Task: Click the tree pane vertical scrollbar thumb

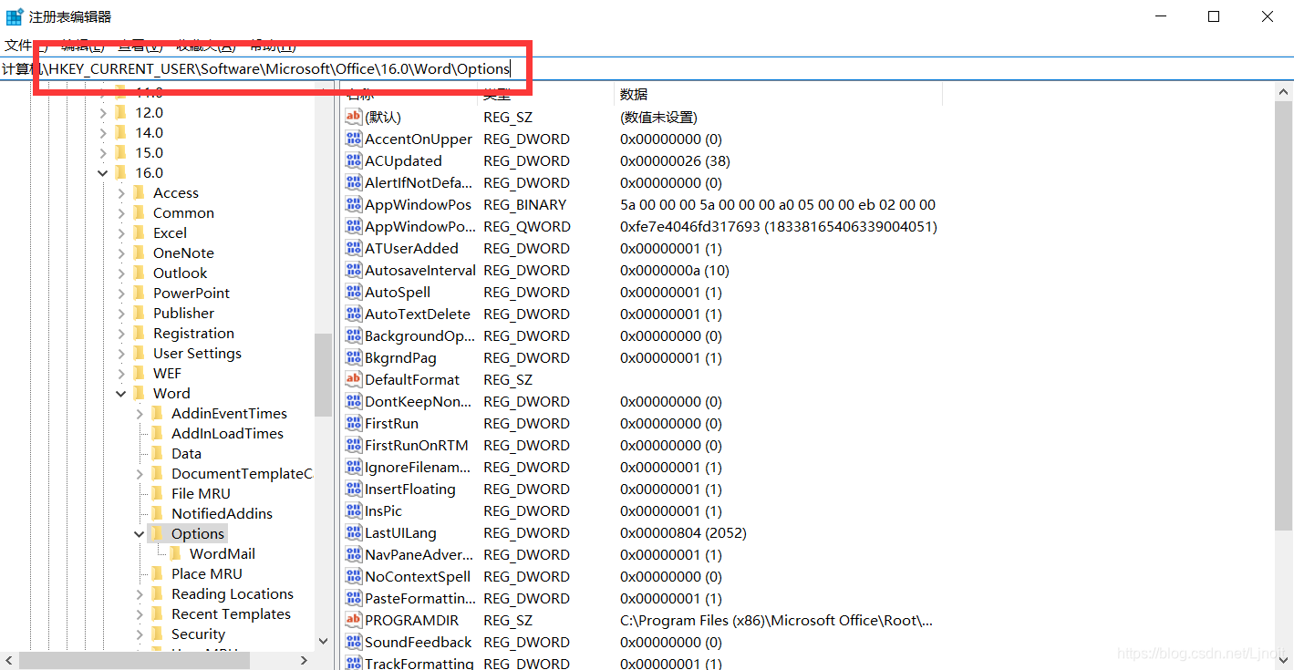Action: point(323,374)
